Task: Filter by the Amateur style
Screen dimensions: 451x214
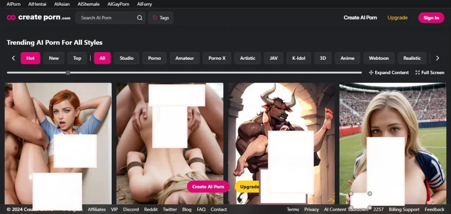Action: (185, 58)
